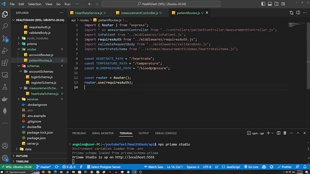Toggle Watch Sass in status bar
Viewport: 310px width, 174px height.
tap(154, 167)
